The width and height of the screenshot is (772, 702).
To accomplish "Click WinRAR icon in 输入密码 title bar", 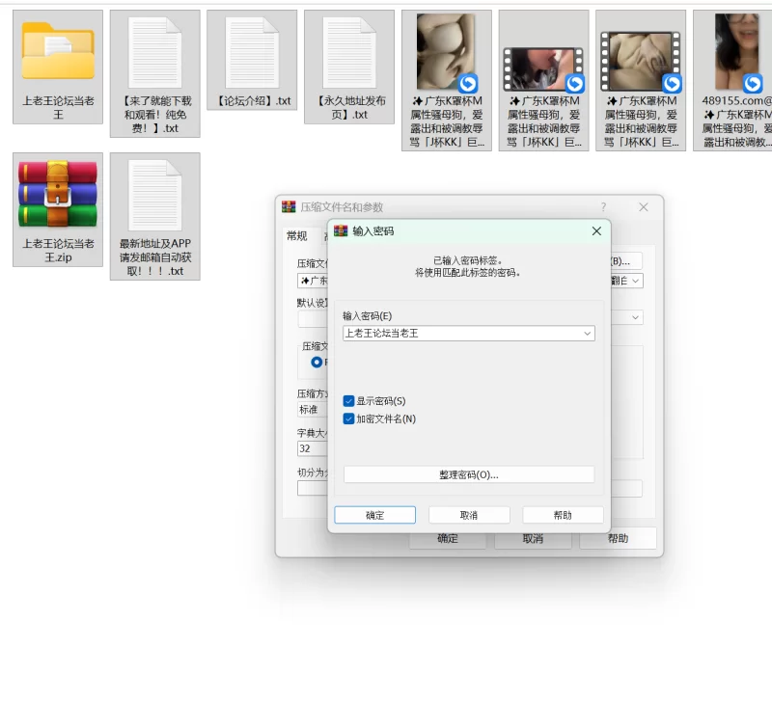I will pyautogui.click(x=341, y=231).
